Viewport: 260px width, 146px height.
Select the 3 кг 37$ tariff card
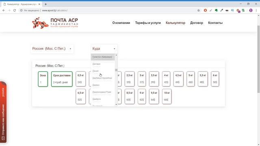click(x=142, y=79)
